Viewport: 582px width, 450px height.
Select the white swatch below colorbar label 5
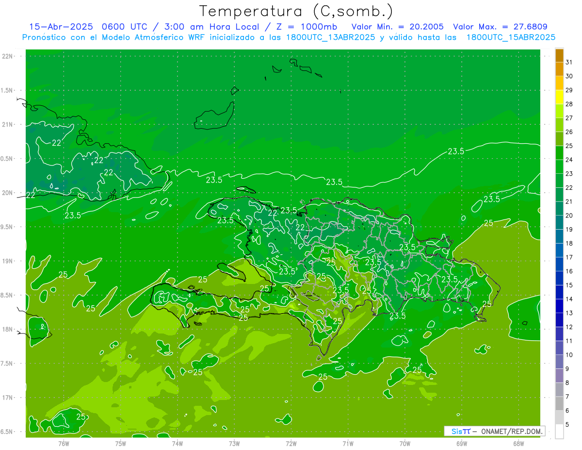coord(559,432)
